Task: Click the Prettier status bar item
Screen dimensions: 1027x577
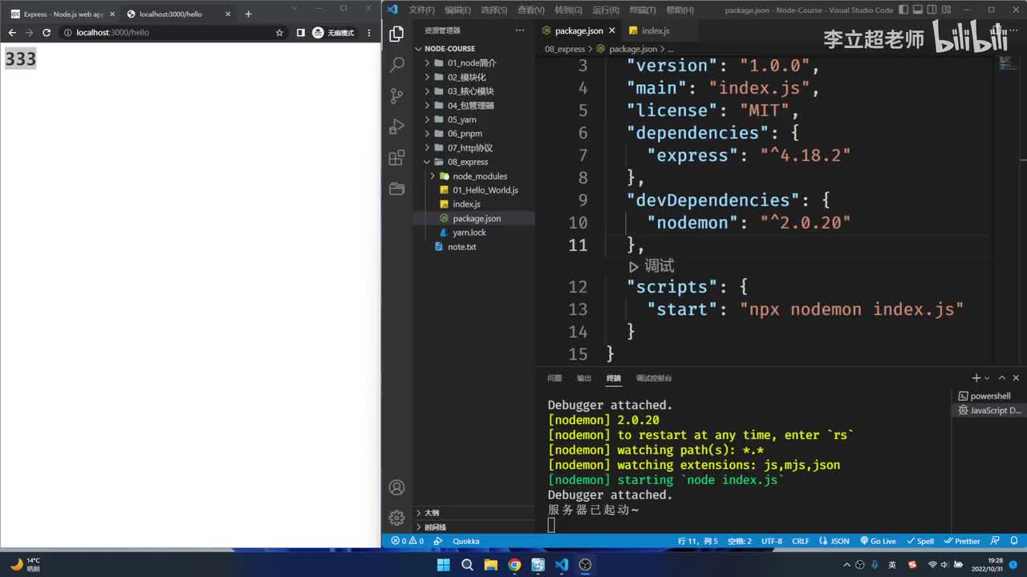Action: (962, 541)
